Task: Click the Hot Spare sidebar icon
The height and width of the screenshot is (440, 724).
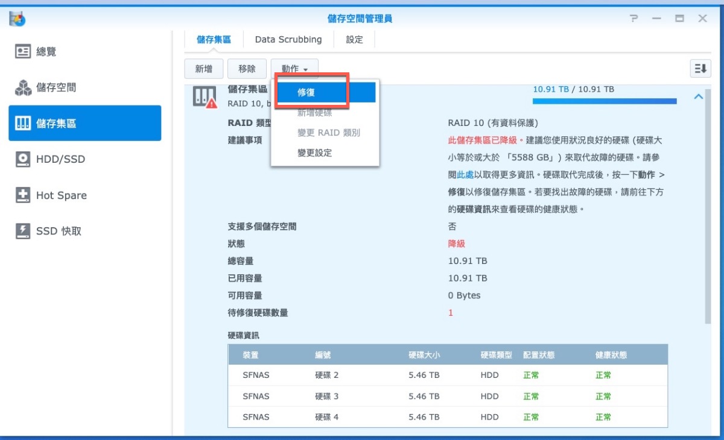Action: (x=23, y=195)
